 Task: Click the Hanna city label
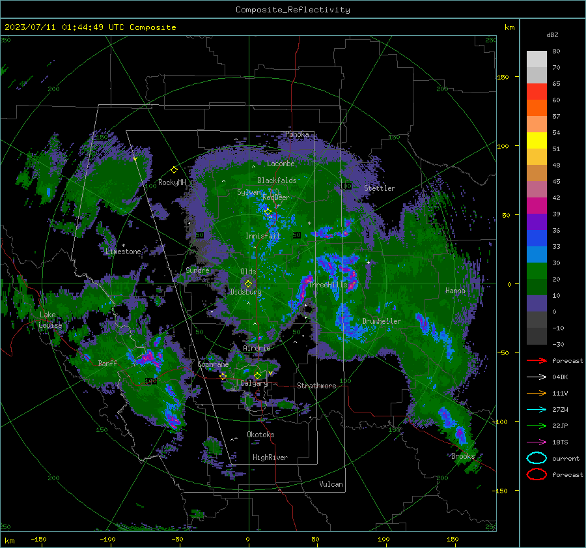pyautogui.click(x=455, y=291)
